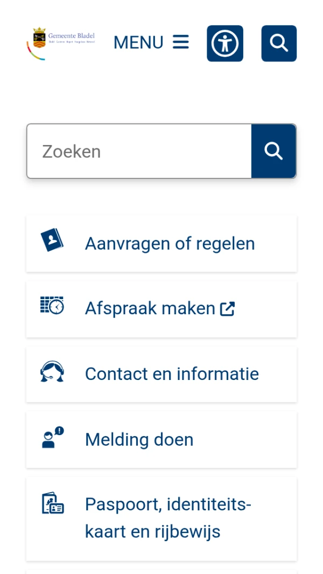The width and height of the screenshot is (323, 574).
Task: Click the external link icon beside Afspraak maken
Action: (227, 309)
